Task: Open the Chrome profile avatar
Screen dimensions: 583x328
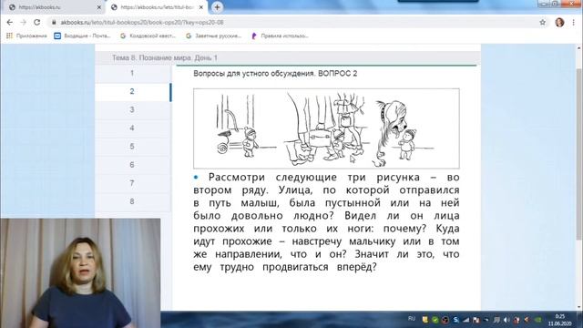Action: 559,22
